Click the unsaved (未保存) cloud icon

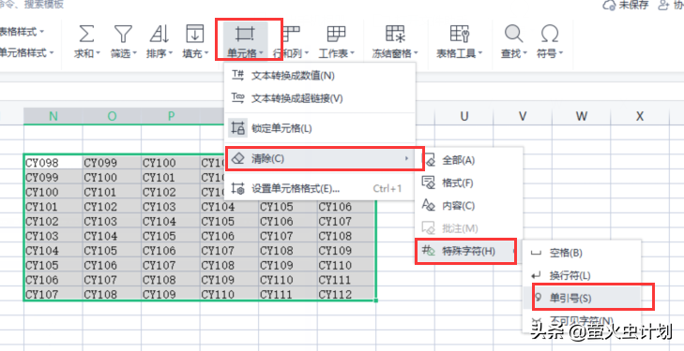609,5
